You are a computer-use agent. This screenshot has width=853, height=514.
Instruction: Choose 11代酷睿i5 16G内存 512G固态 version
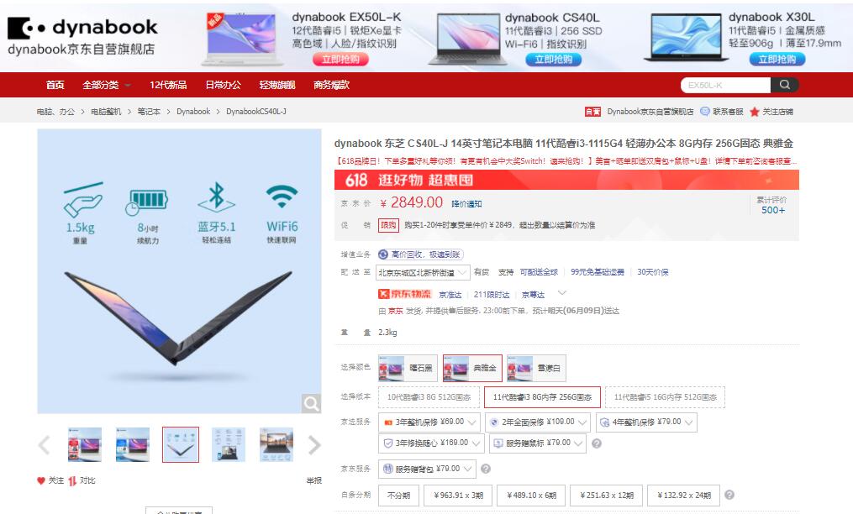(x=665, y=397)
